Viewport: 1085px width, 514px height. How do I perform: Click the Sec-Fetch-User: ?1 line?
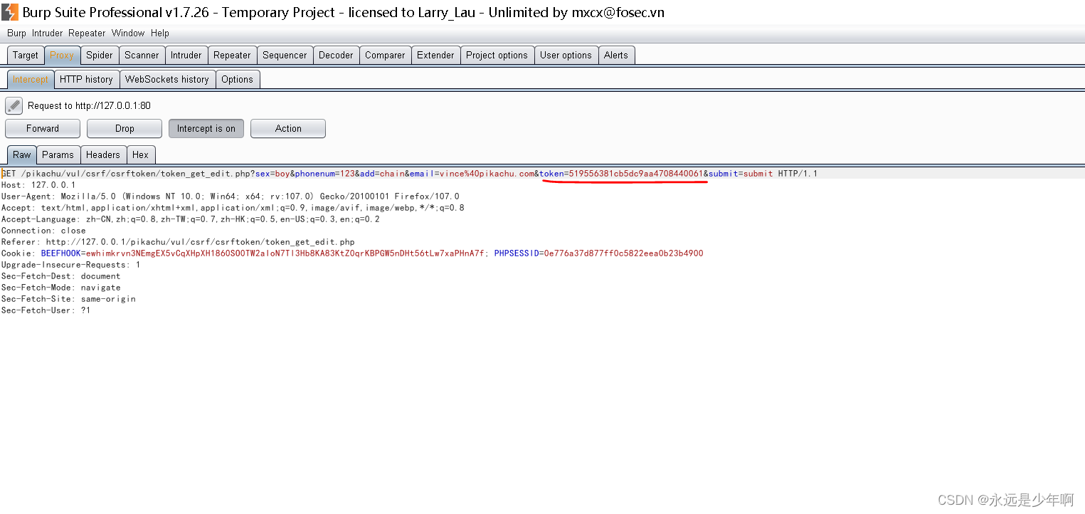pyautogui.click(x=46, y=310)
